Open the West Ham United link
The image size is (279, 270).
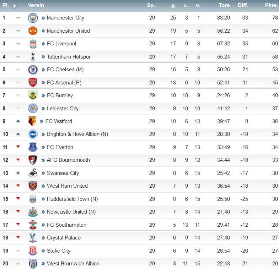67,186
